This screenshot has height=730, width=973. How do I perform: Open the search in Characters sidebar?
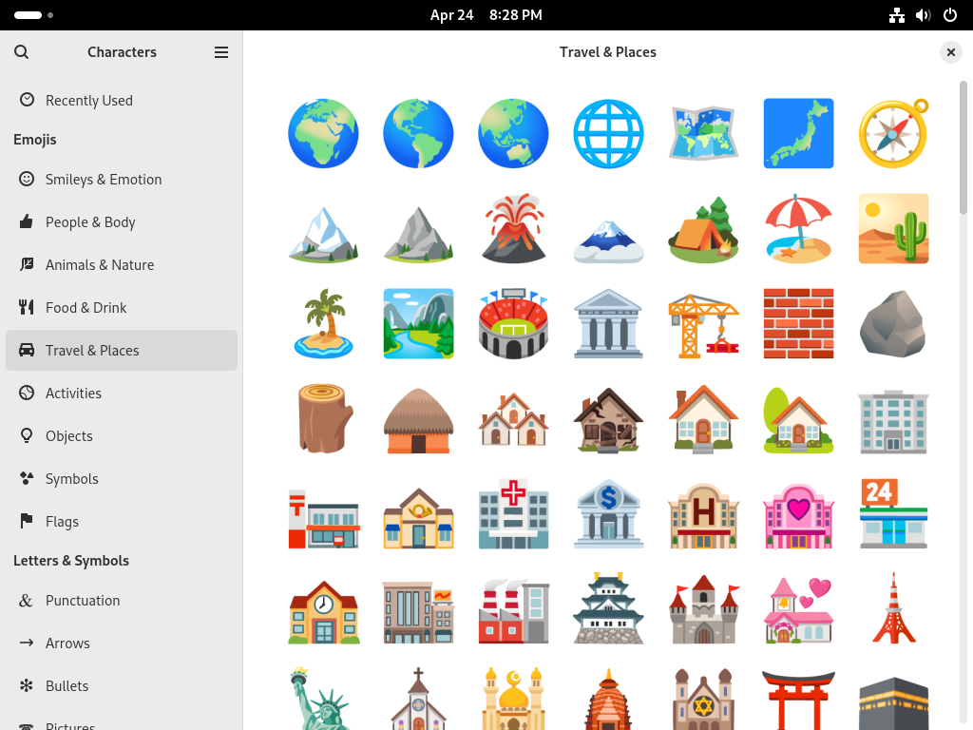[22, 52]
